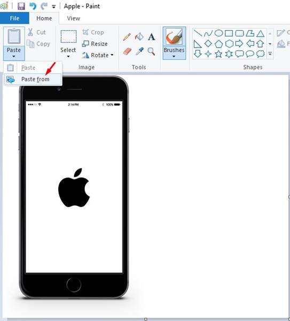Viewport: 290px width, 321px height.
Task: Expand the Select dropdown arrow
Action: tap(68, 56)
